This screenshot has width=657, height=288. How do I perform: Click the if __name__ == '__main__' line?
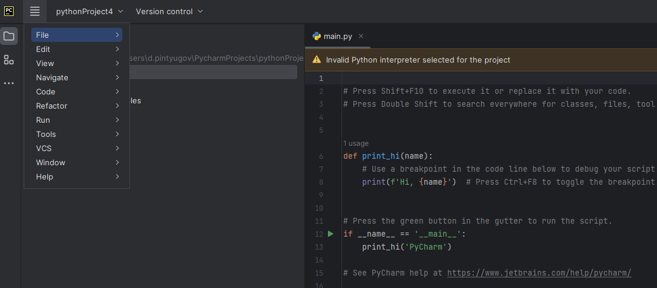pyautogui.click(x=404, y=234)
